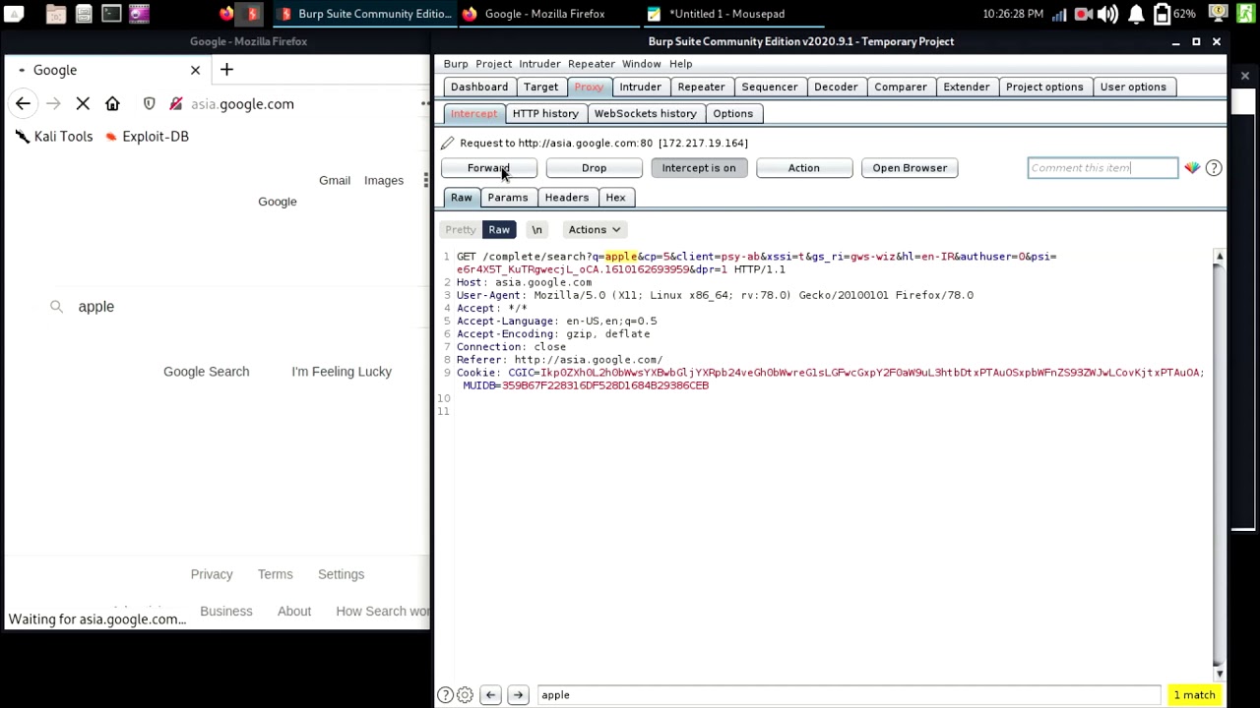
Task: Open help via the question mark icon
Action: (1214, 167)
